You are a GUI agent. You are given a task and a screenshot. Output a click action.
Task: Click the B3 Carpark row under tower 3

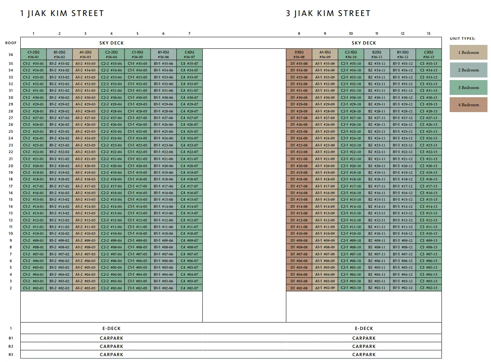[364, 355]
